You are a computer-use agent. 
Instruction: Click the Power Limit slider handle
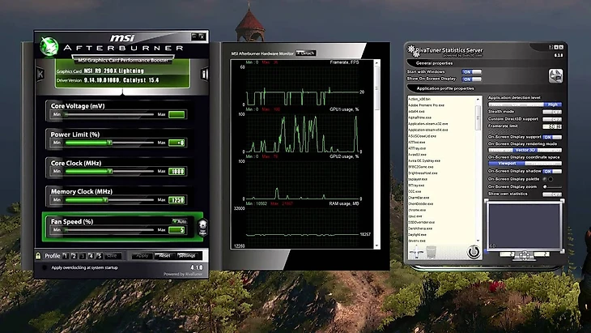[x=109, y=143]
